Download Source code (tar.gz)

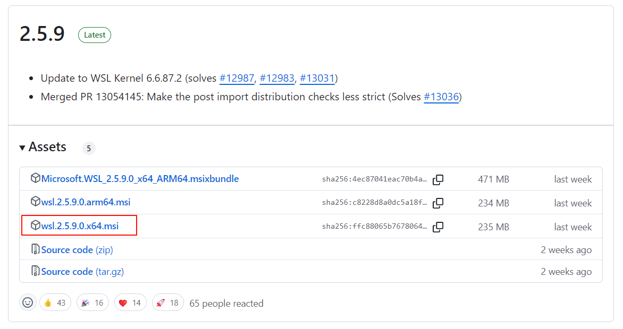click(82, 272)
